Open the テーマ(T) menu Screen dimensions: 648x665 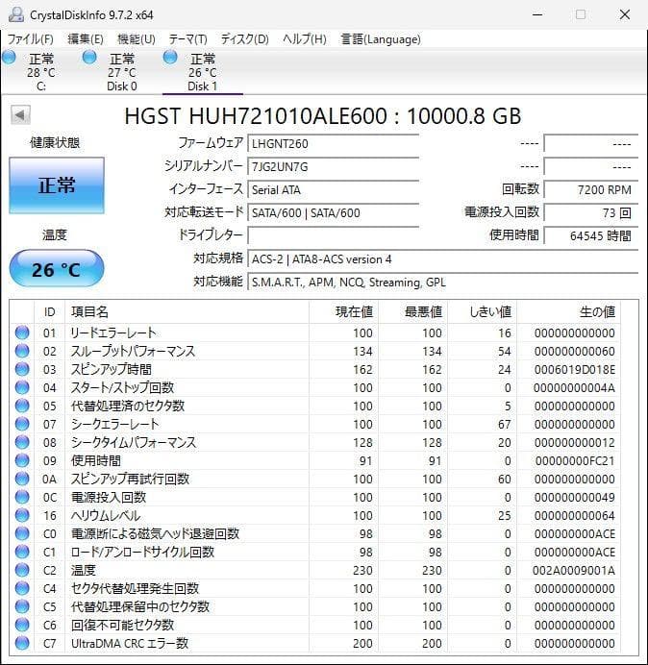click(x=188, y=39)
